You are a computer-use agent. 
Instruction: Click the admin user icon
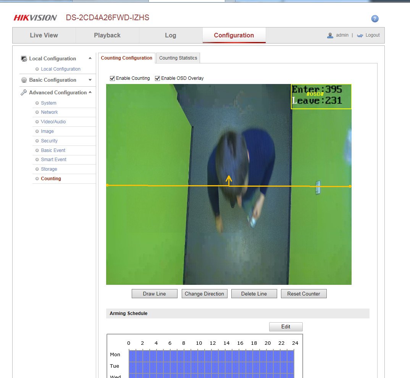330,35
